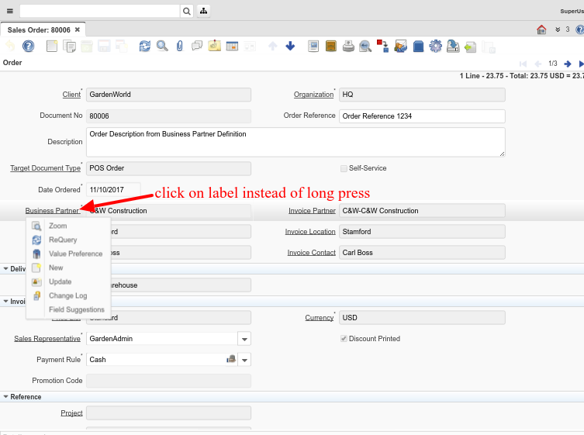Switch to the Sales Order: 80006 tab
Image resolution: width=584 pixels, height=435 pixels.
pyautogui.click(x=39, y=29)
